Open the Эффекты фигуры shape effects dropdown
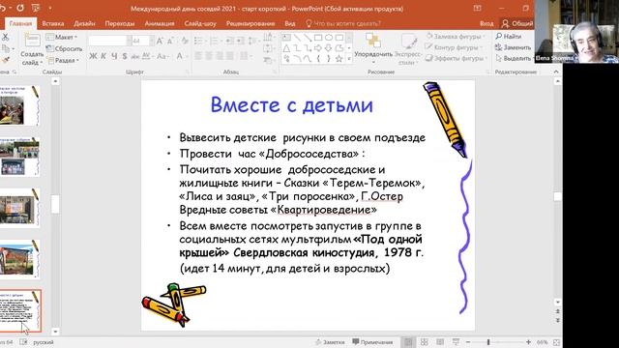Viewport: 619px width, 348px height. click(456, 58)
